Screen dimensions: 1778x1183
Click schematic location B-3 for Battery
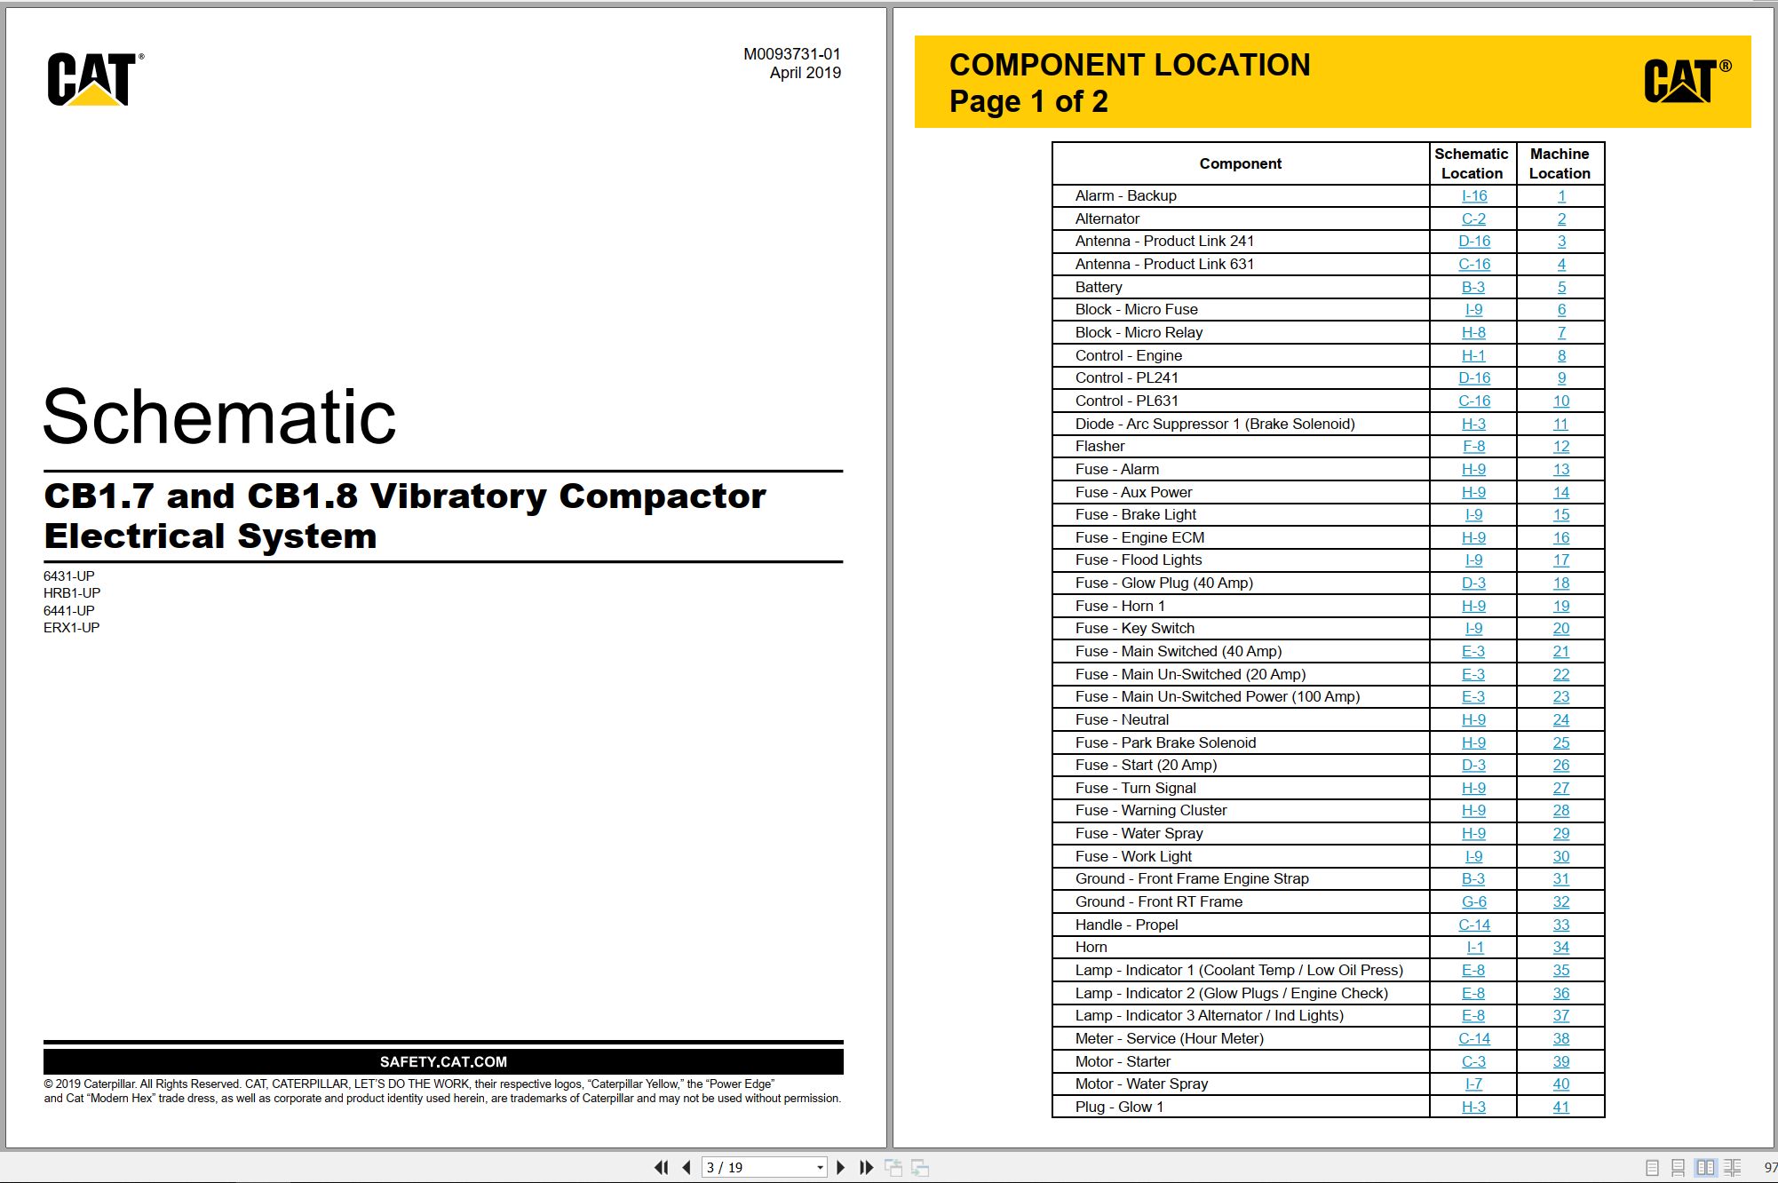1473,287
